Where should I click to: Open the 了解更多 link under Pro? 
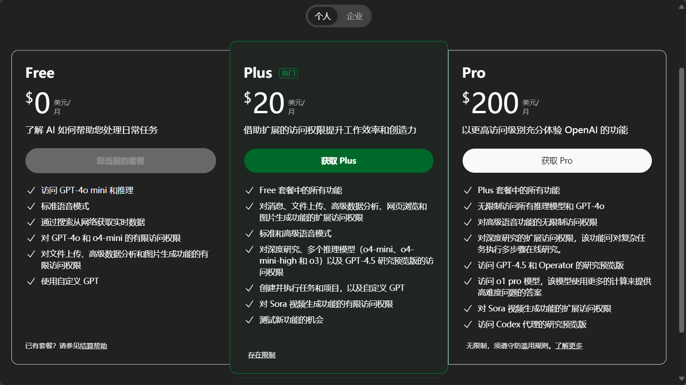coord(569,346)
